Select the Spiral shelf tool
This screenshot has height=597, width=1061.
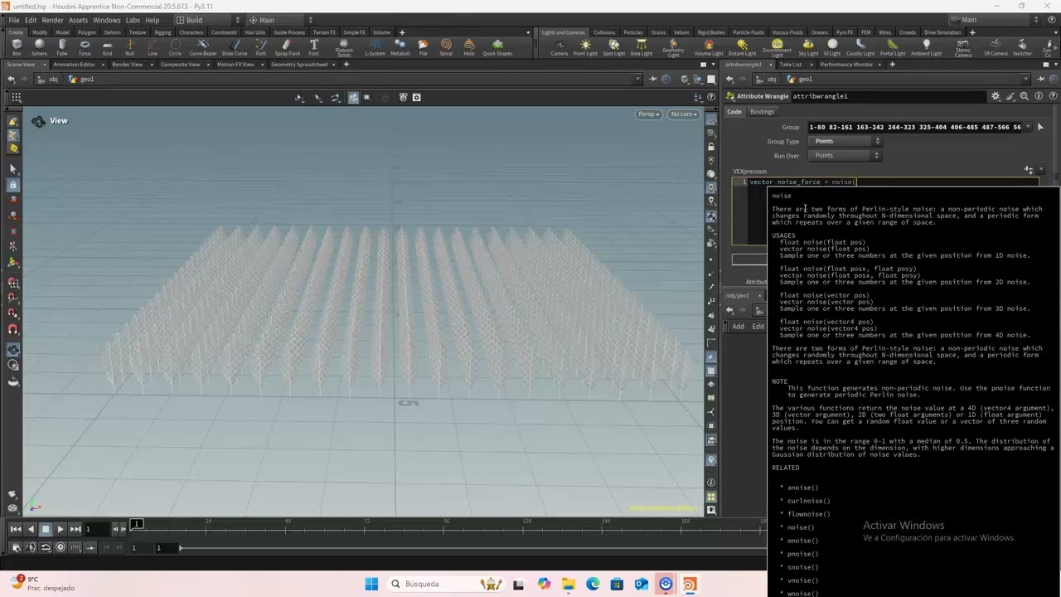tap(446, 47)
